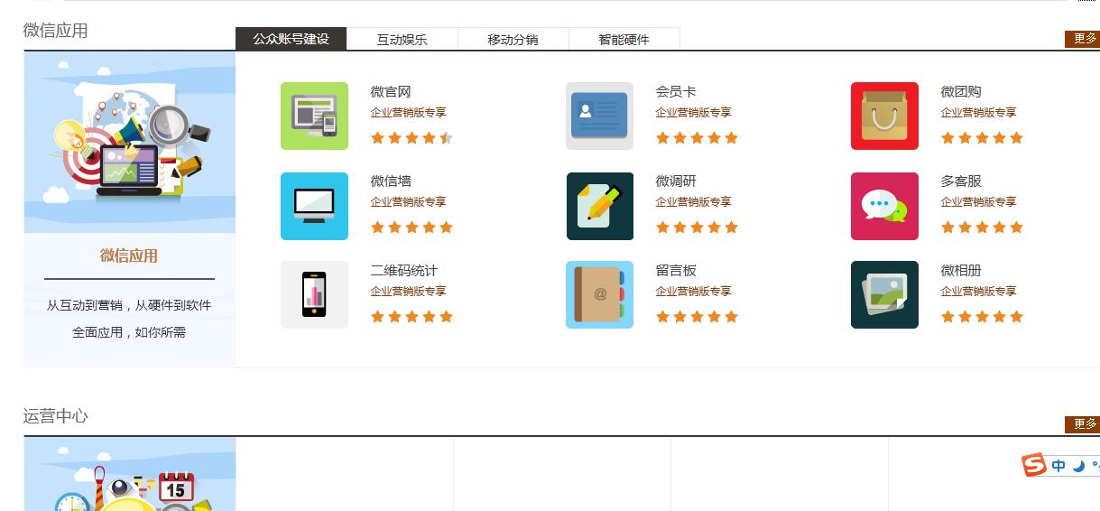Open the 微调研 survey pencil icon
Image resolution: width=1100 pixels, height=511 pixels.
(x=599, y=206)
